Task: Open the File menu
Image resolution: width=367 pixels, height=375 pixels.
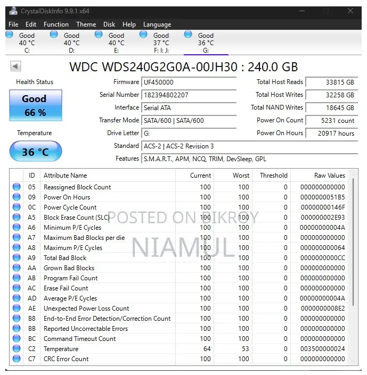Action: [x=13, y=24]
